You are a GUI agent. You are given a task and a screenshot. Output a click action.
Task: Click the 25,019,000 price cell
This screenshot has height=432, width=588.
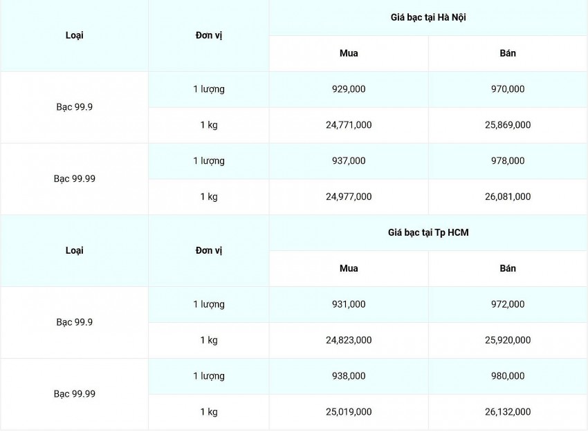(349, 412)
